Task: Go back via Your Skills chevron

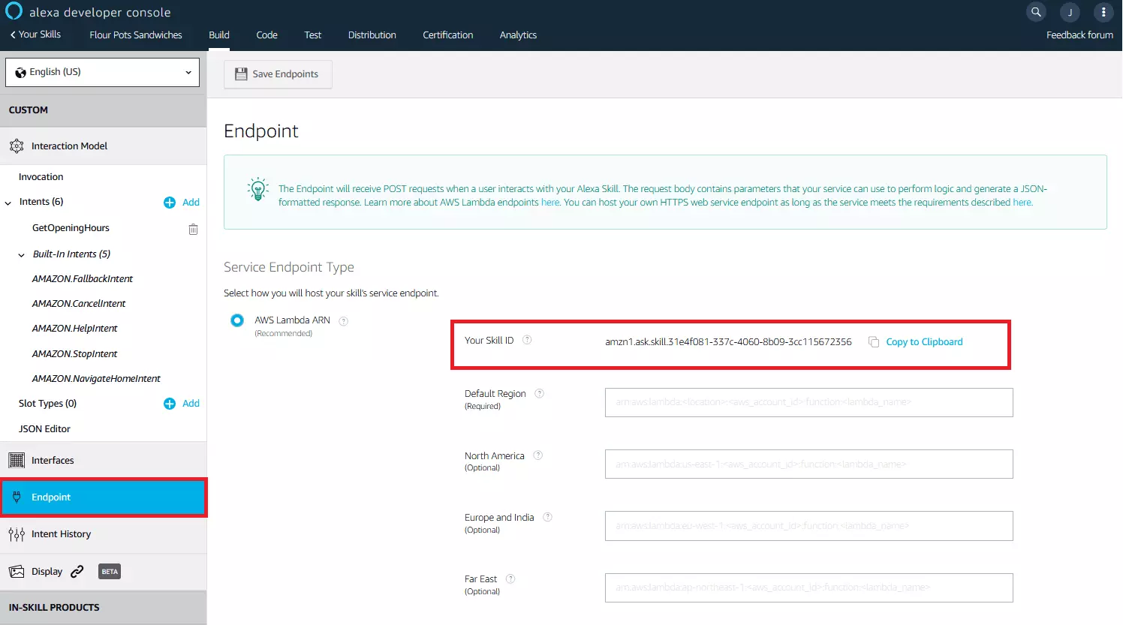Action: [13, 35]
